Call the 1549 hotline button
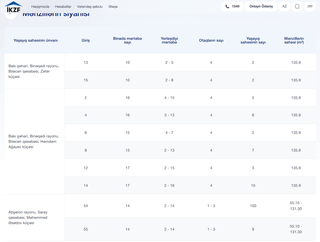 click(x=232, y=6)
